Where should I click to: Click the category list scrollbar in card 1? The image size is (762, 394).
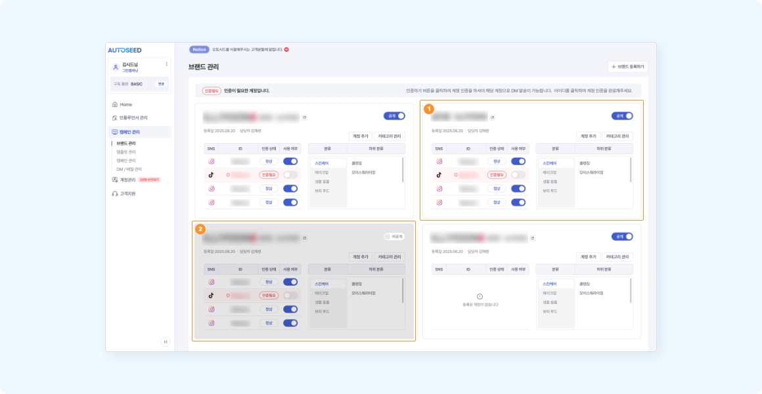pyautogui.click(x=631, y=169)
